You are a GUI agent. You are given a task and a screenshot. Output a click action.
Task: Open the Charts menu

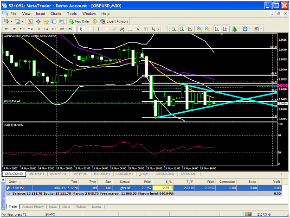[x=56, y=13]
